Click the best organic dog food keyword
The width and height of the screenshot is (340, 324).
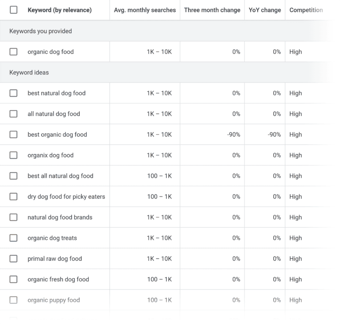(x=57, y=135)
